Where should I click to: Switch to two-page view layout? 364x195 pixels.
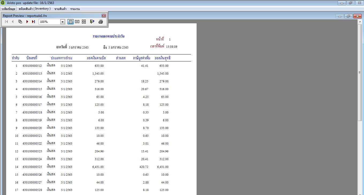77,22
